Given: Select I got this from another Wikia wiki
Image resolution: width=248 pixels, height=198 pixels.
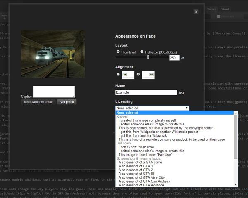Looking at the screenshot, I should coord(143,135).
